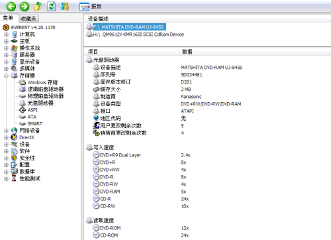Viewport: 331px width, 240px height.
Task: Select the 性能测试 hourglass icon
Action: 14,178
